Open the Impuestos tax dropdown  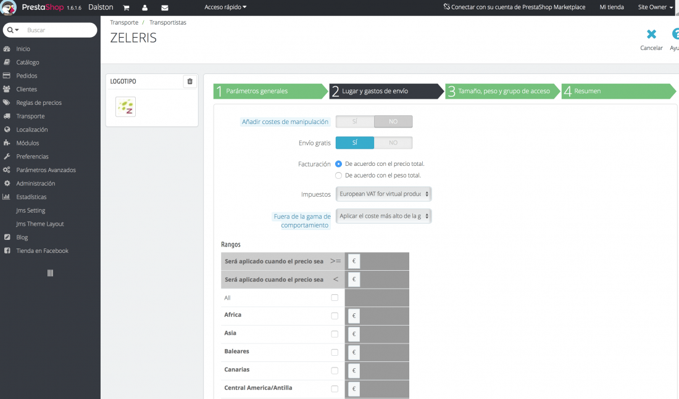384,194
